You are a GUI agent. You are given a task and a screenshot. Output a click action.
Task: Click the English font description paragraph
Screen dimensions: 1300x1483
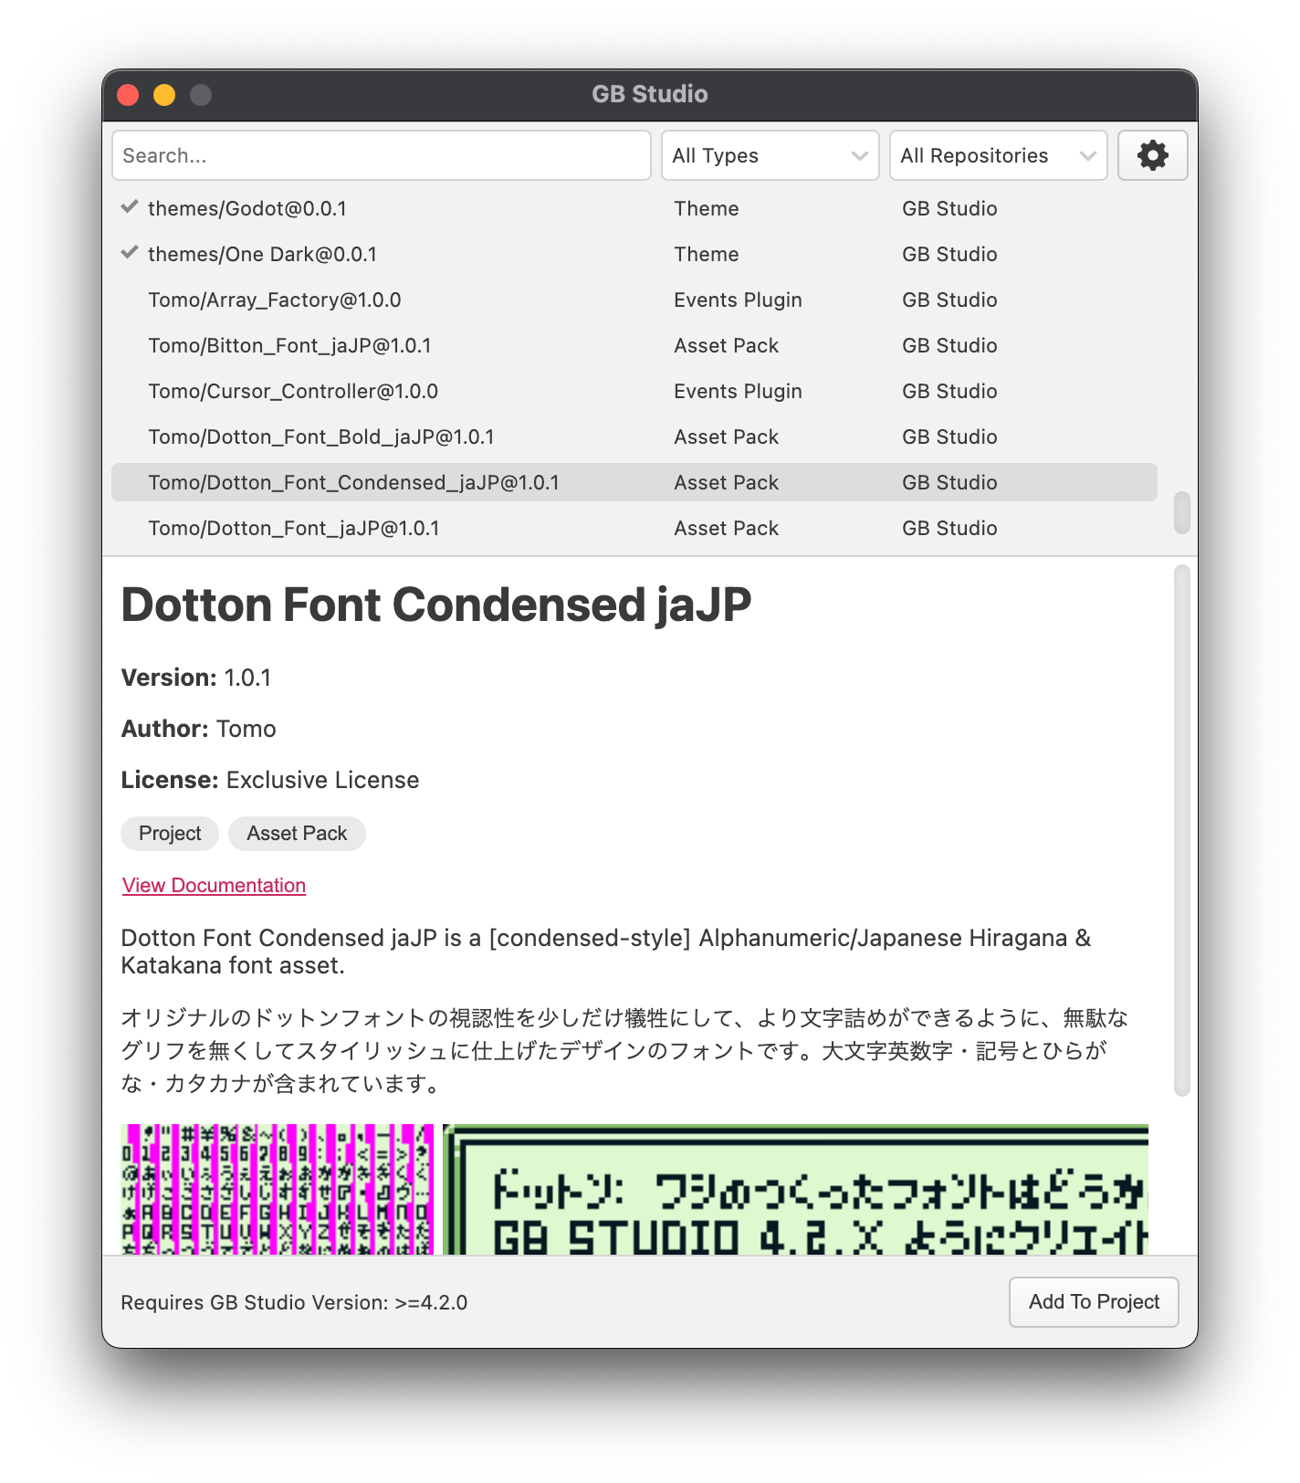[606, 952]
